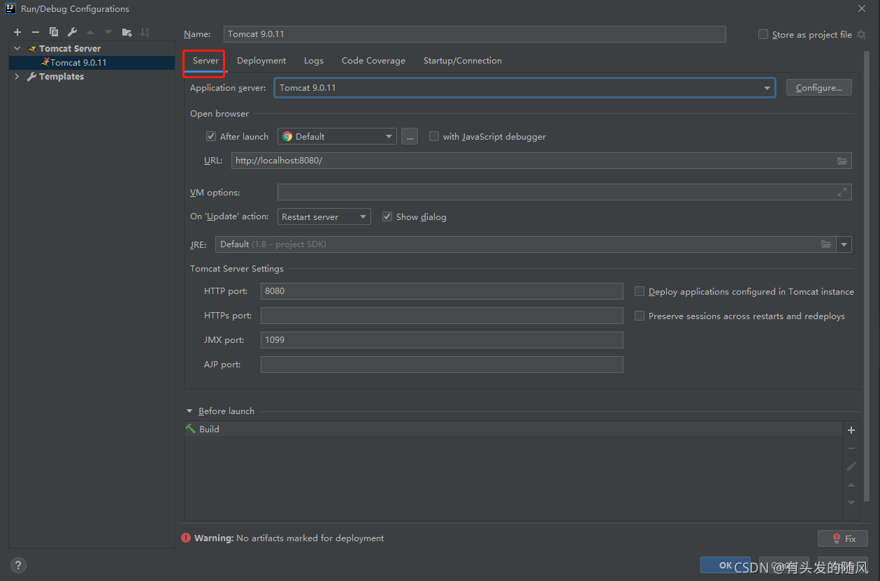Switch to Startup/Connection tab
The height and width of the screenshot is (581, 880).
463,61
